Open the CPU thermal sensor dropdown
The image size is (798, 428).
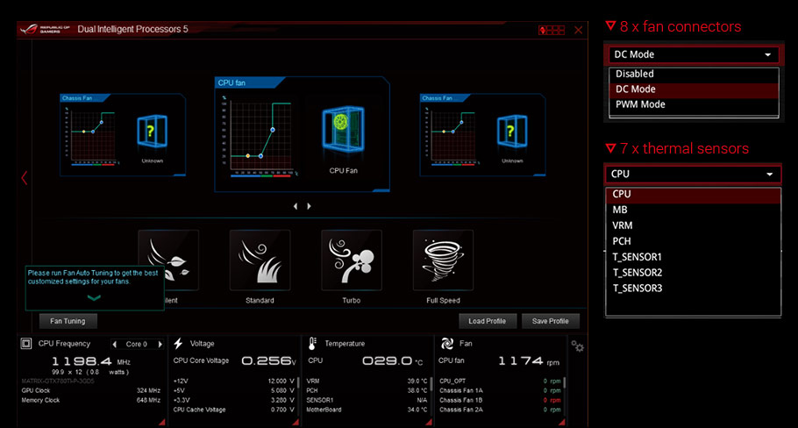point(693,174)
